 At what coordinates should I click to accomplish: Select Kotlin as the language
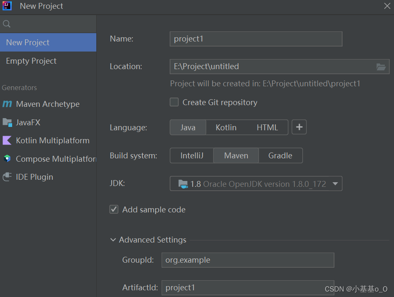[x=226, y=127]
